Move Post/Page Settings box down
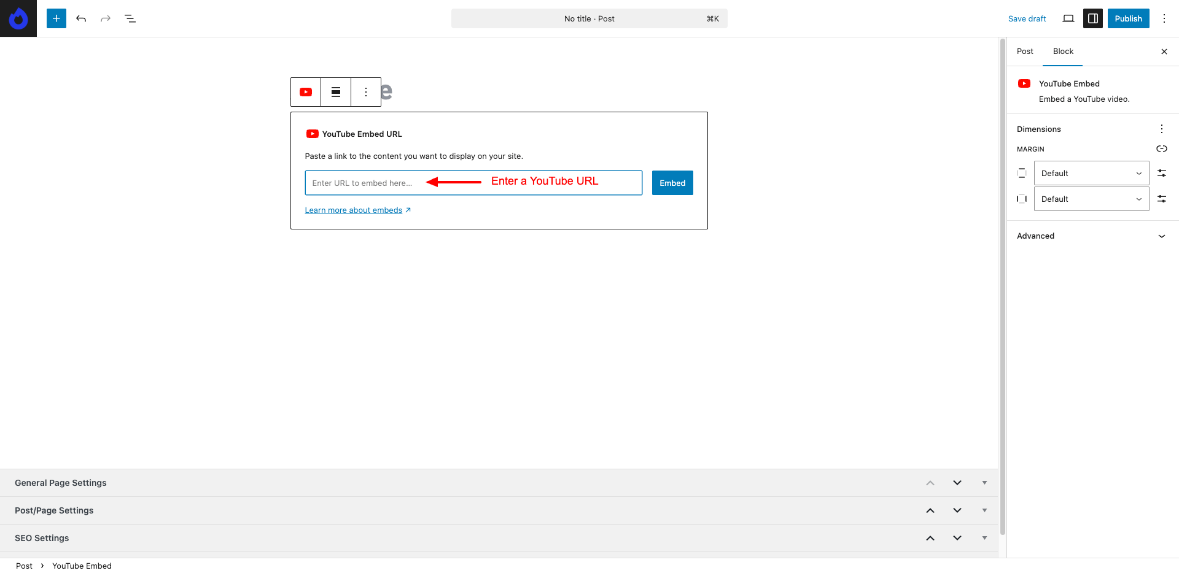1179x573 pixels. pos(957,510)
